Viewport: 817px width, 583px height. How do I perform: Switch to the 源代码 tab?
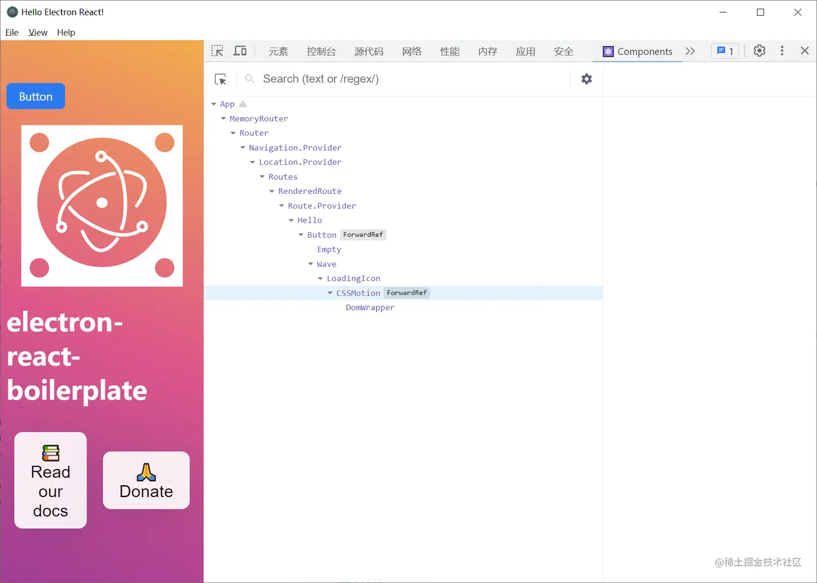[x=369, y=51]
